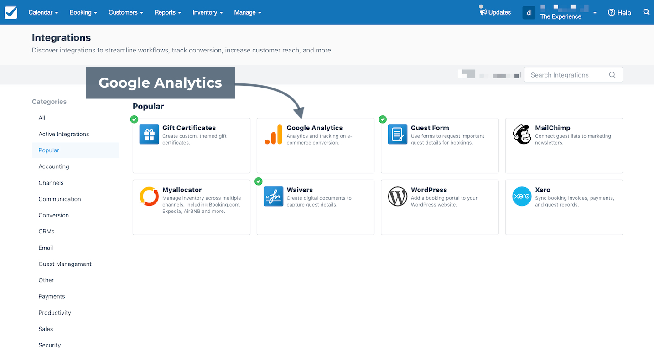Click the Checkfront checkmark logo
This screenshot has width=654, height=357.
pyautogui.click(x=11, y=12)
